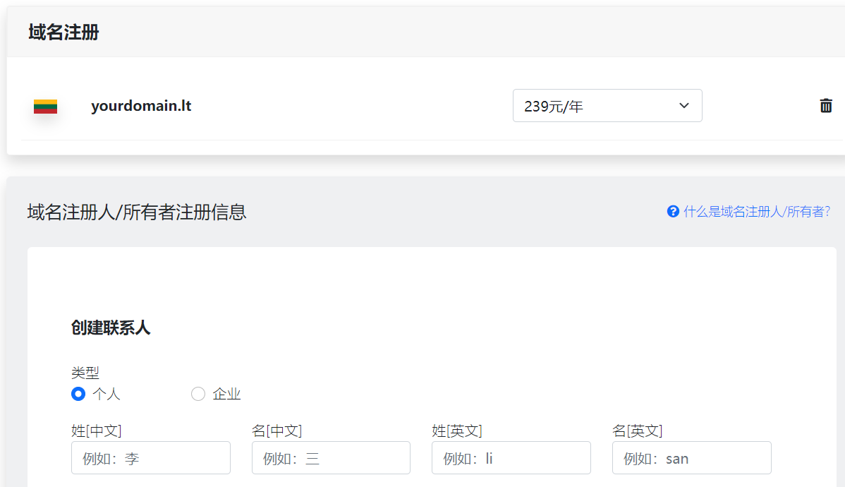Select the 个人 radio button
Viewport: 845px width, 487px height.
coord(78,394)
